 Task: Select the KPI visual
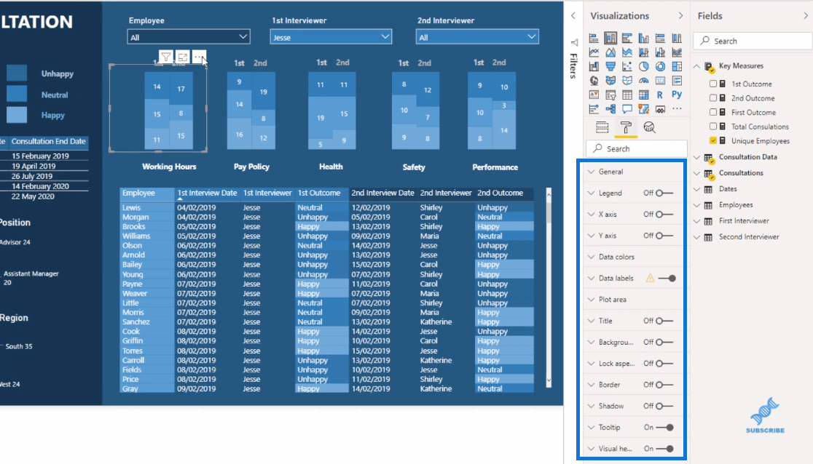[594, 95]
